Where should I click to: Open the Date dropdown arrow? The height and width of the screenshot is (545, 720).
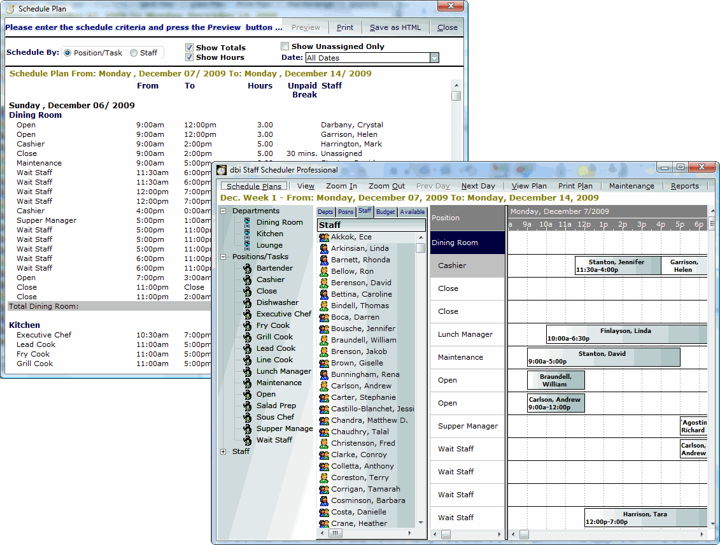434,58
